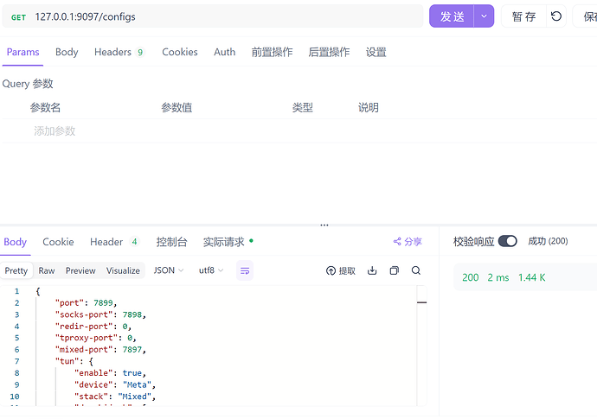Select the Pretty view mode
The height and width of the screenshot is (419, 597).
pyautogui.click(x=16, y=270)
